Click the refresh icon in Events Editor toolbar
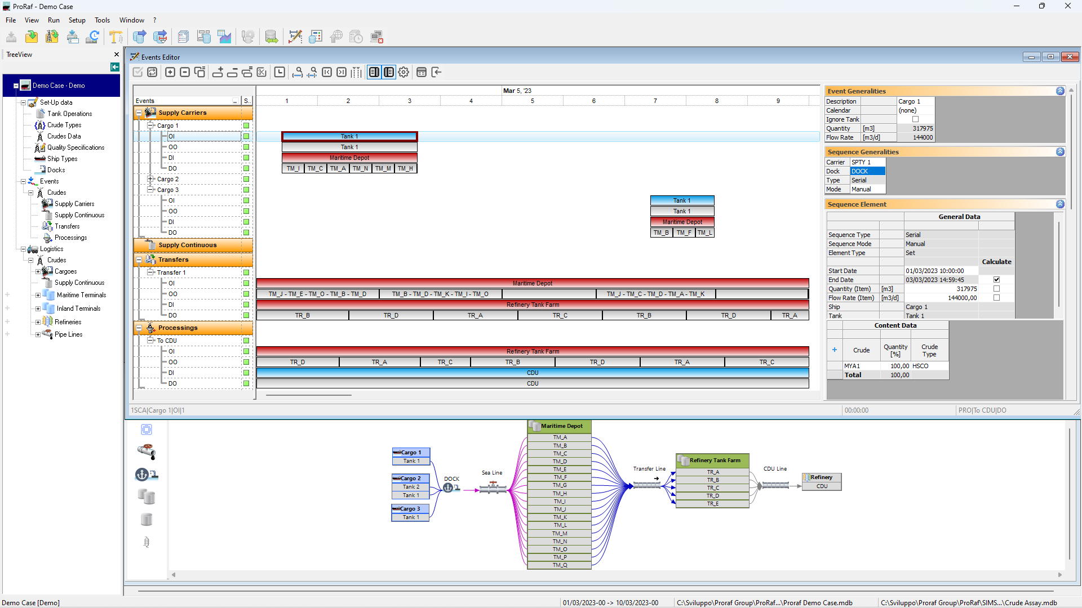The image size is (1082, 608). pyautogui.click(x=152, y=72)
